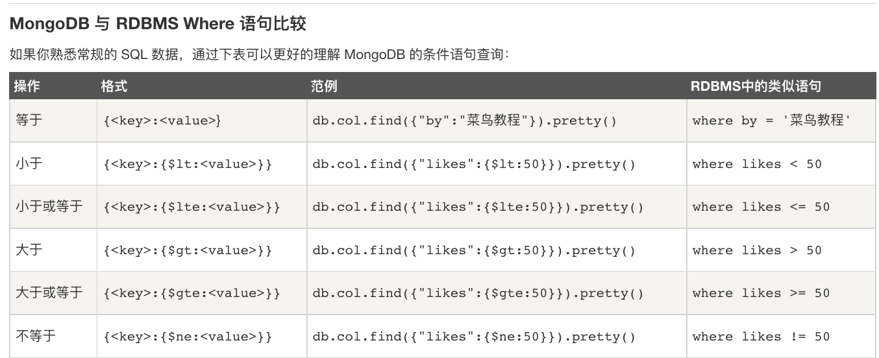Click the {<key>:<value>} format cell

click(x=202, y=121)
